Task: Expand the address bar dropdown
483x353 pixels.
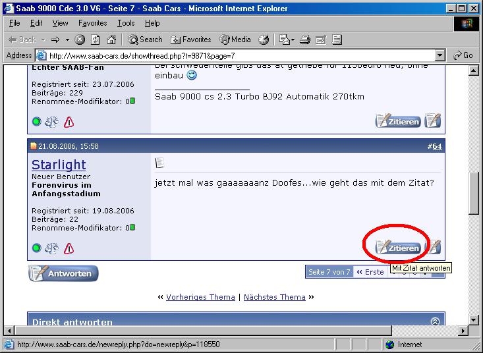Action: point(440,56)
